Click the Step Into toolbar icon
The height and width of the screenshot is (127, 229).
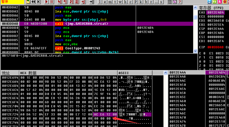[60, 2]
